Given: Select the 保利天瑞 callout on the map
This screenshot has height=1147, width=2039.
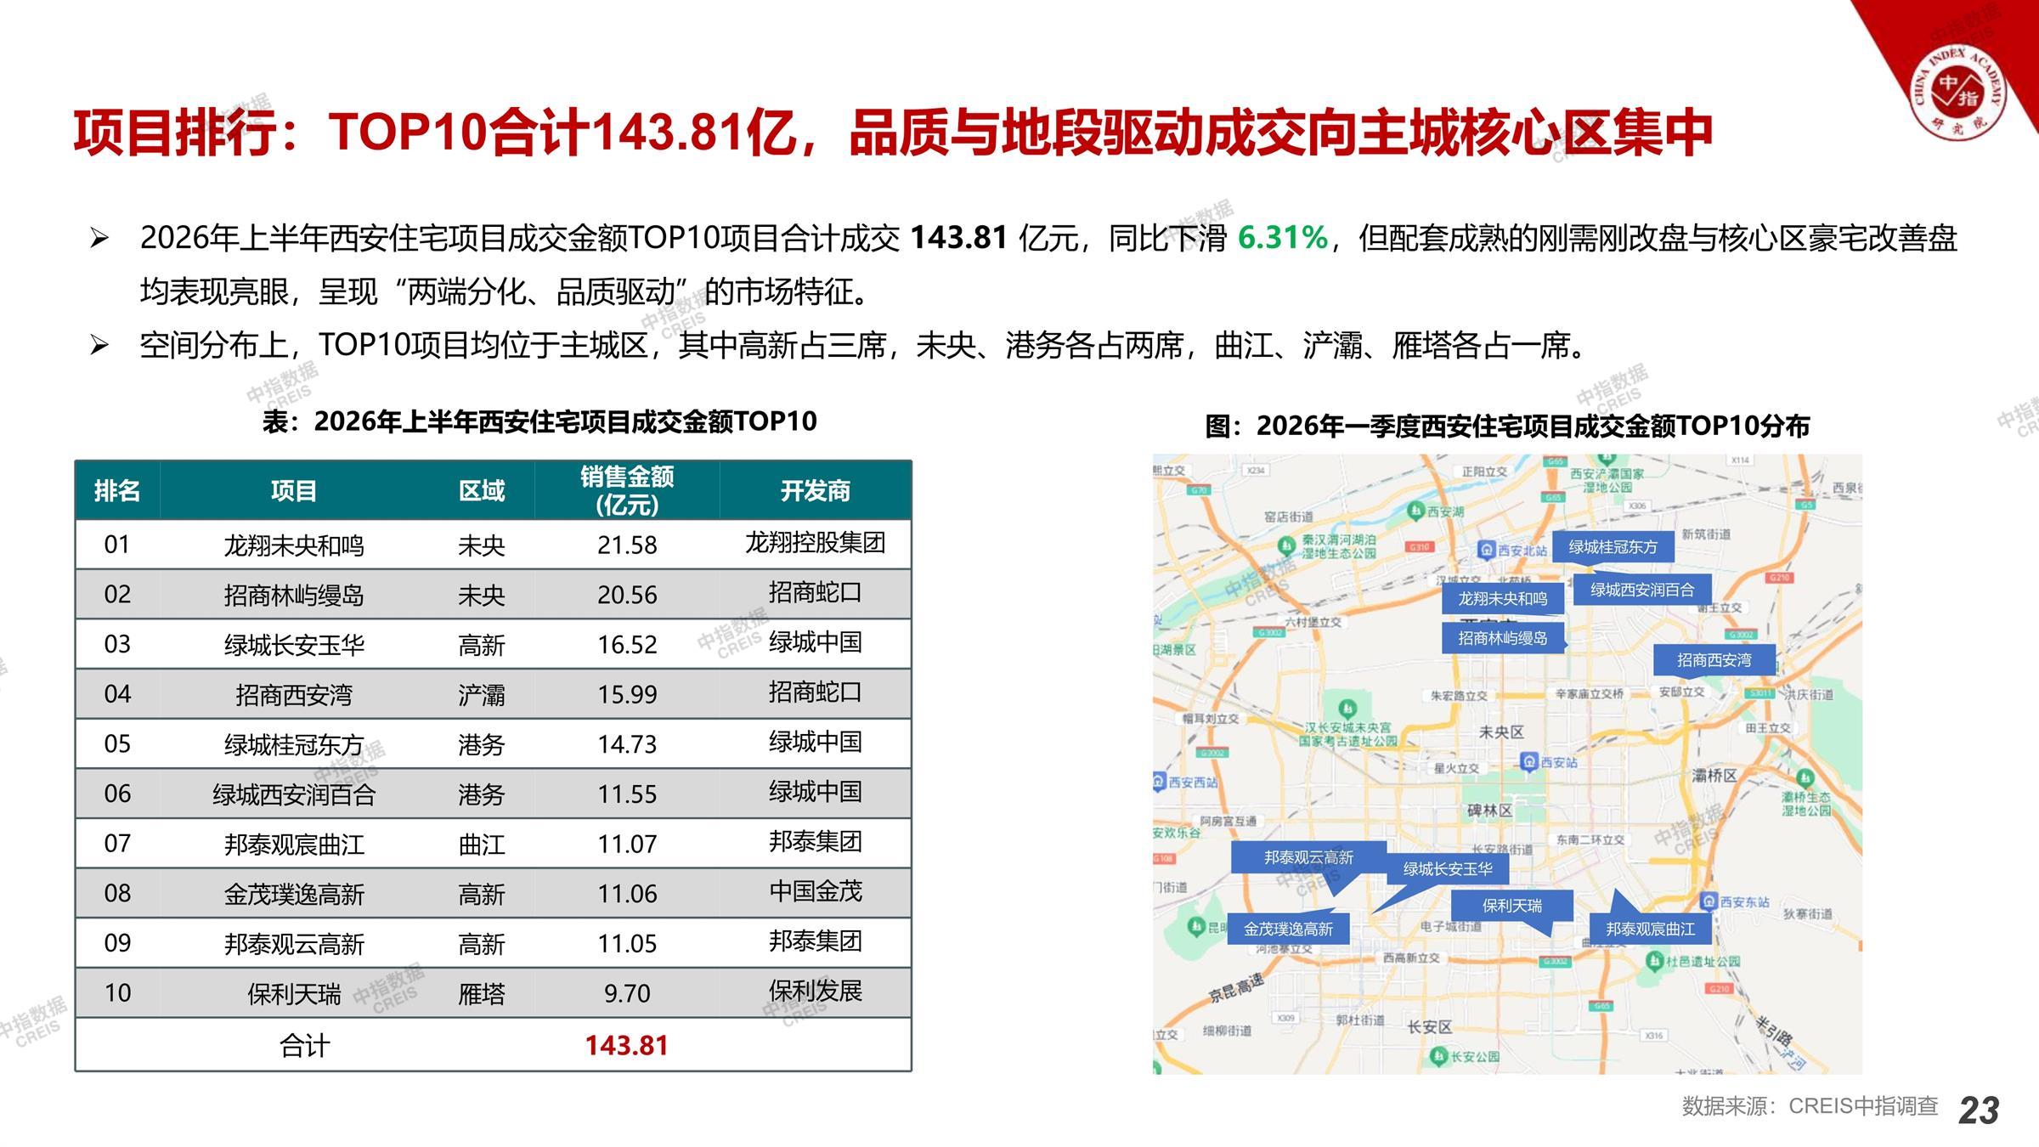Looking at the screenshot, I should coord(1511,906).
